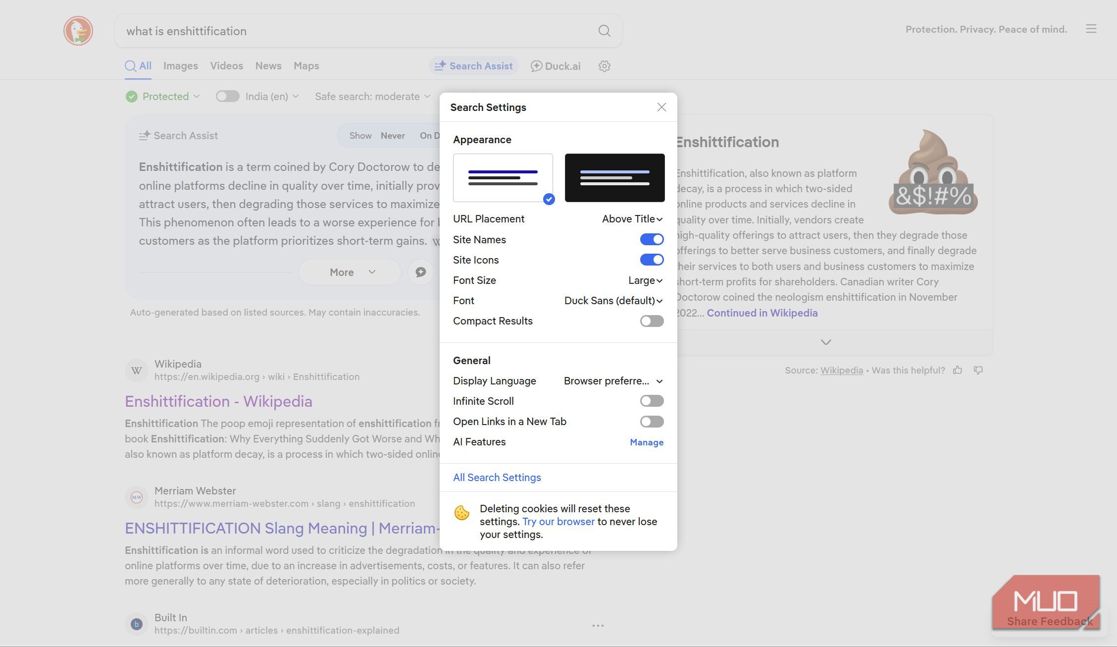Turn off Site Names toggle
1117x647 pixels.
tap(652, 239)
